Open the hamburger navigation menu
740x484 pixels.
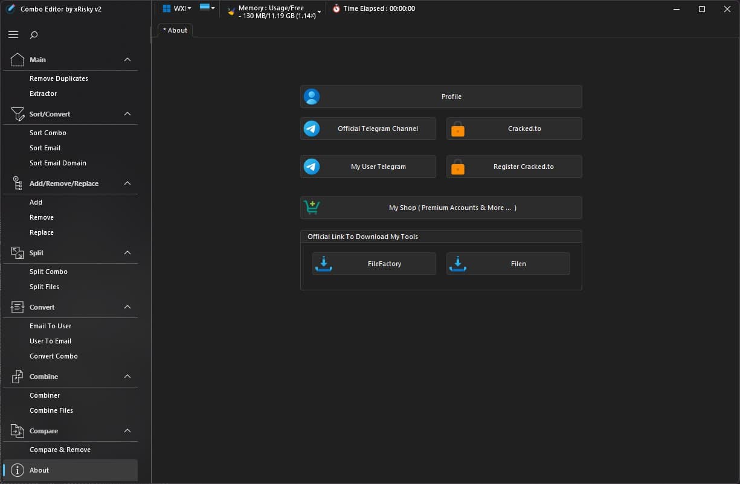point(13,34)
